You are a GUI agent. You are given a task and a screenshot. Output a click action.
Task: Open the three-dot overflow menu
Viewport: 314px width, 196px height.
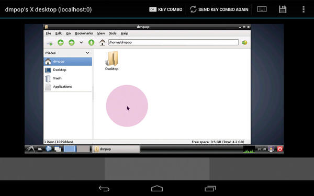click(304, 9)
